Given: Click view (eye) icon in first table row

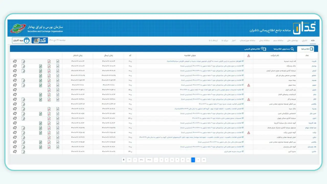Looking at the screenshot, I should (x=58, y=61).
